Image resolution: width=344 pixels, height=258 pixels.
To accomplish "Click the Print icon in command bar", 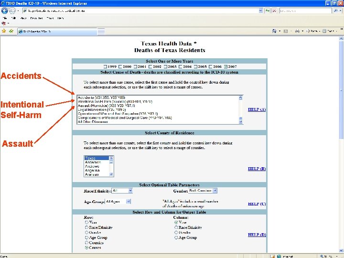I will point(297,31).
